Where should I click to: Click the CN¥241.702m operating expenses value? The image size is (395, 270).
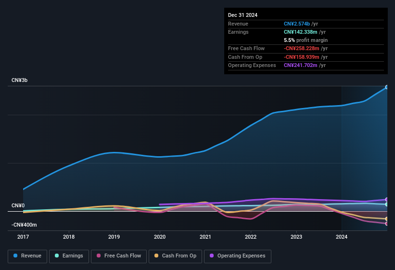tap(301, 66)
